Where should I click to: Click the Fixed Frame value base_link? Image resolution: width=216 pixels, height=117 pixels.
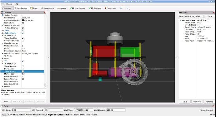[26, 18]
